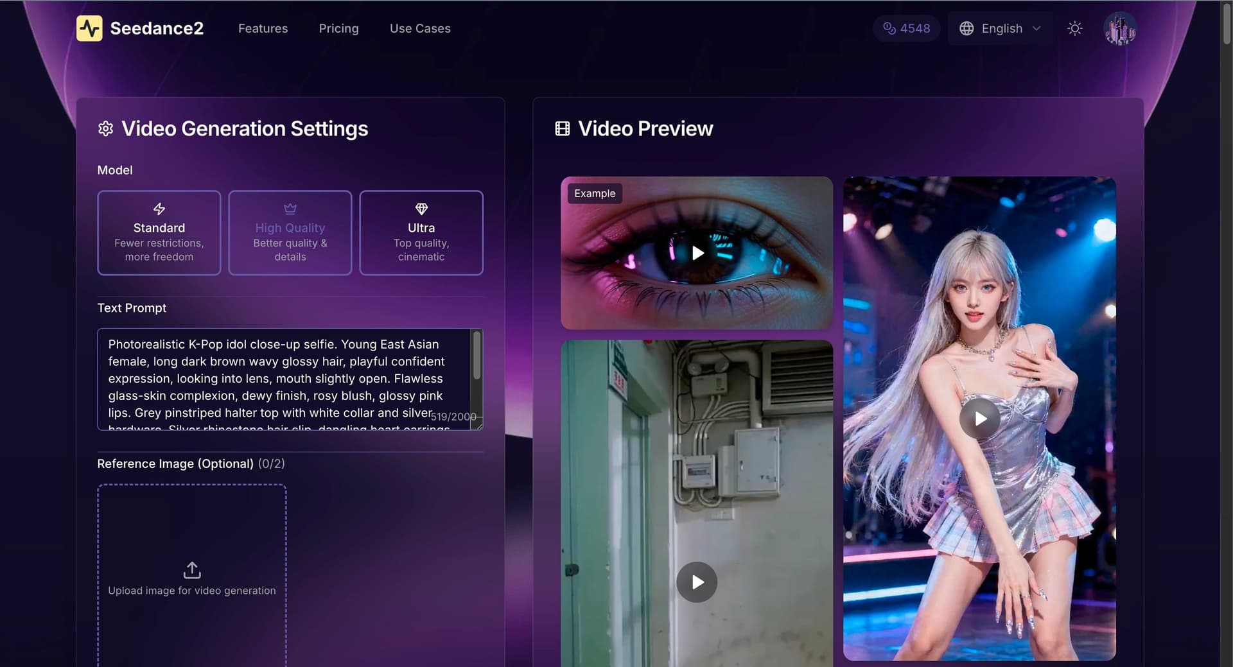Open the Use Cases link

420,28
